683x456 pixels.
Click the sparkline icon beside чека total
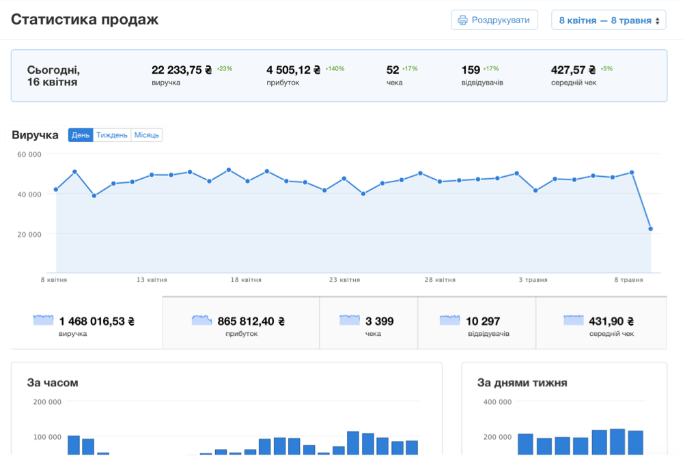(349, 320)
